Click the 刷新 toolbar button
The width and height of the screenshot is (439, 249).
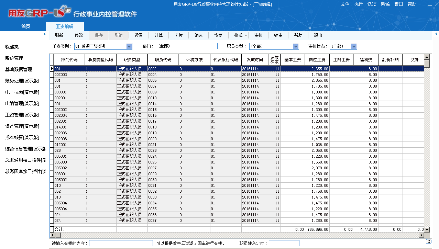tap(59, 35)
